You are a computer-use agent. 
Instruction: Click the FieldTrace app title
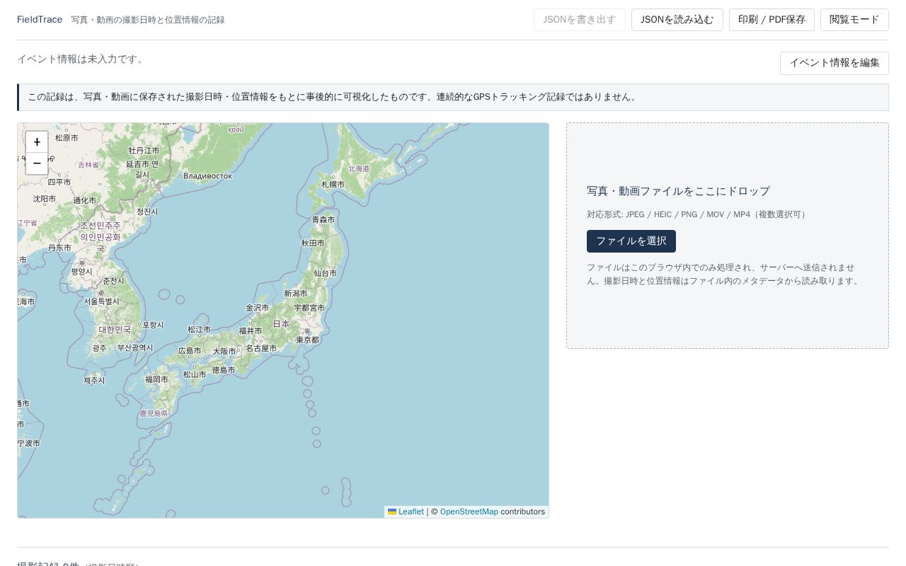40,20
